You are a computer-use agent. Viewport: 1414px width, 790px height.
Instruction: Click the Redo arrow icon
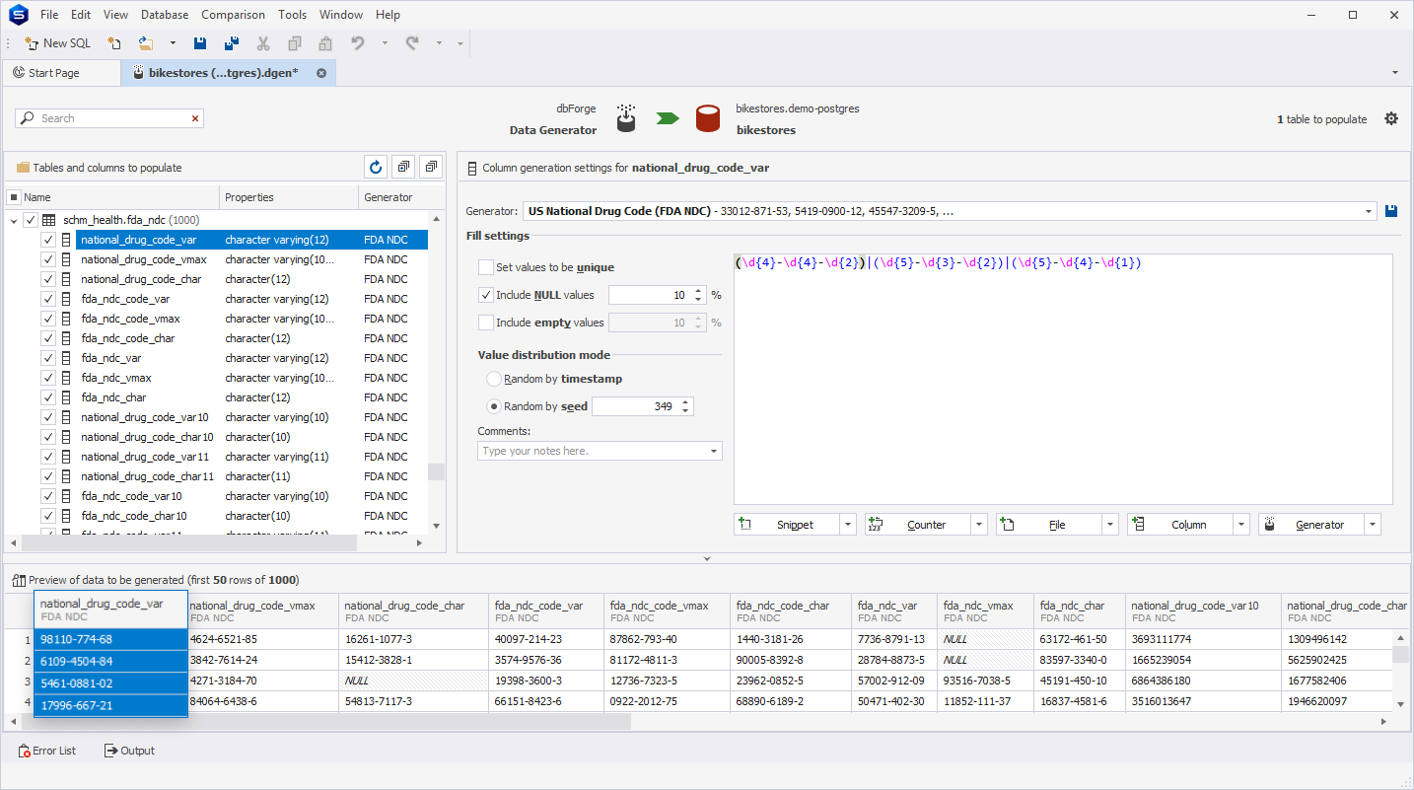pyautogui.click(x=412, y=43)
